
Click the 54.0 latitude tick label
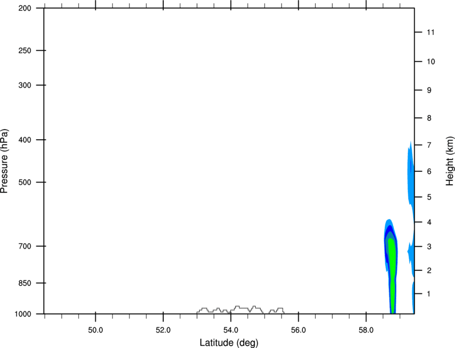point(231,330)
